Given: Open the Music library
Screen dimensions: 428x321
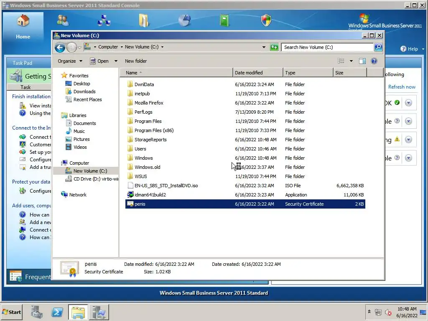Looking at the screenshot, I should click(75, 131).
